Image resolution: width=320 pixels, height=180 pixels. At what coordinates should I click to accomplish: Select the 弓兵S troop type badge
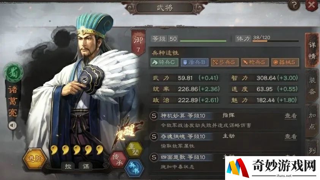225,62
